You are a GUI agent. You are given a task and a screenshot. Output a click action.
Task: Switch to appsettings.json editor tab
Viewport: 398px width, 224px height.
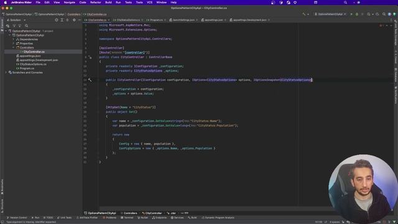tap(214, 20)
